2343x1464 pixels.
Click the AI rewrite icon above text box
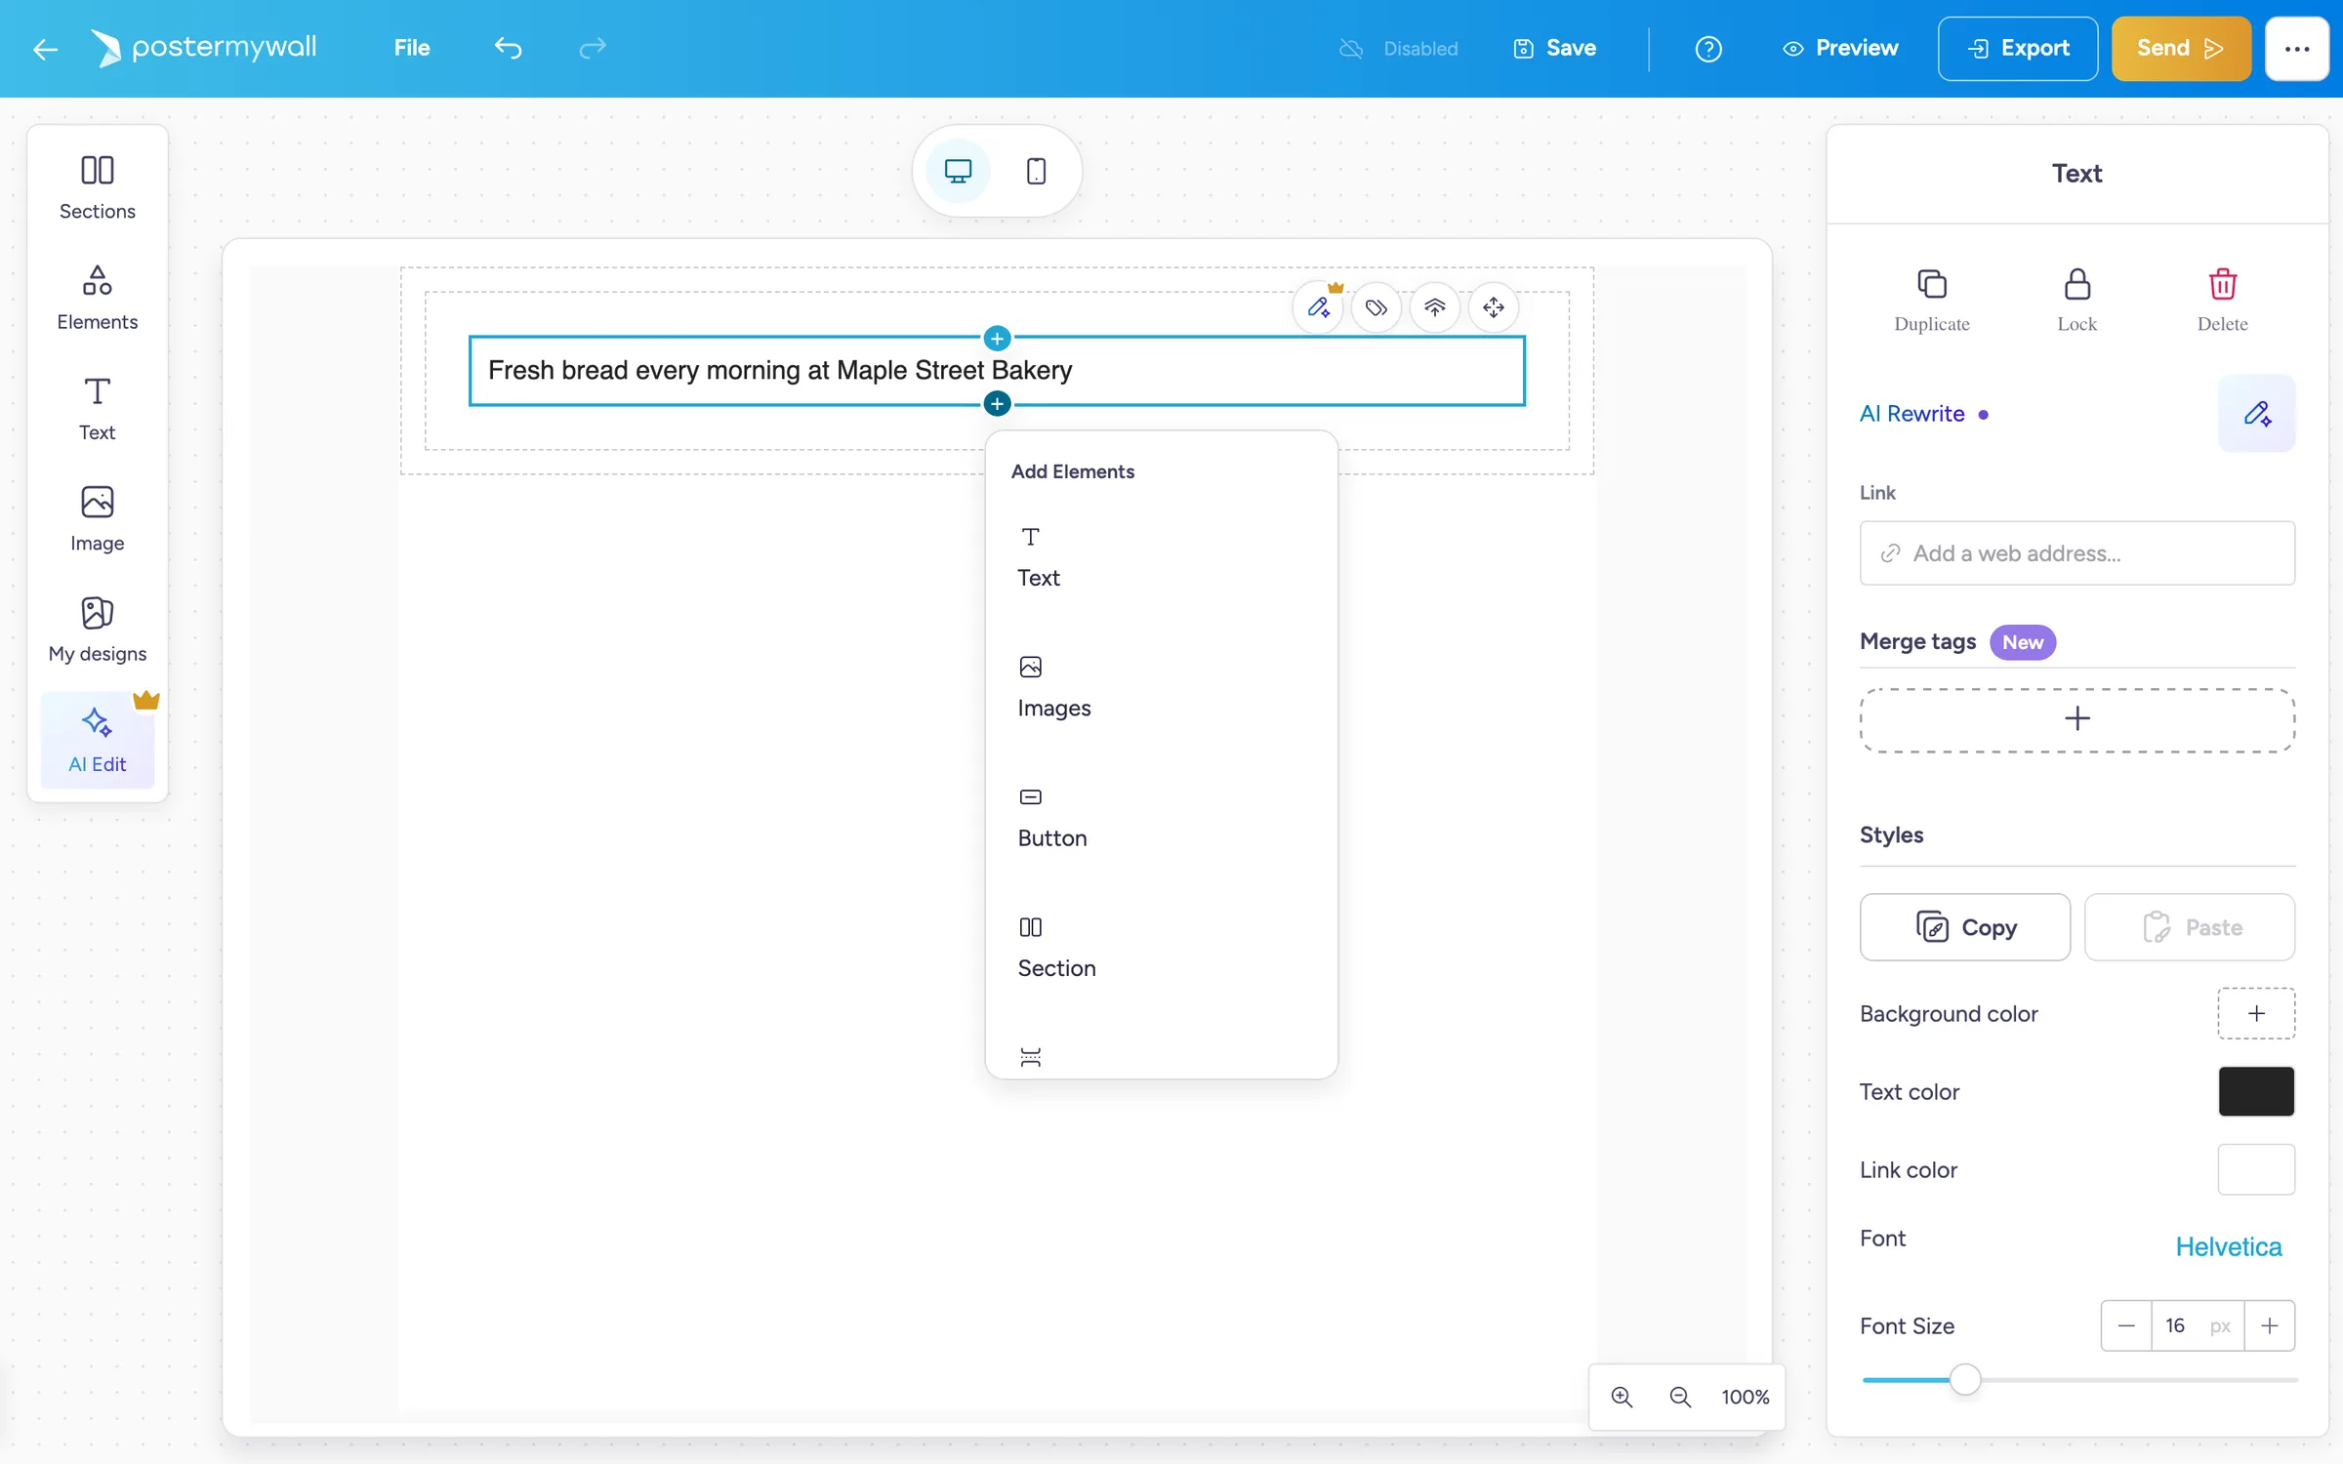pyautogui.click(x=1319, y=307)
